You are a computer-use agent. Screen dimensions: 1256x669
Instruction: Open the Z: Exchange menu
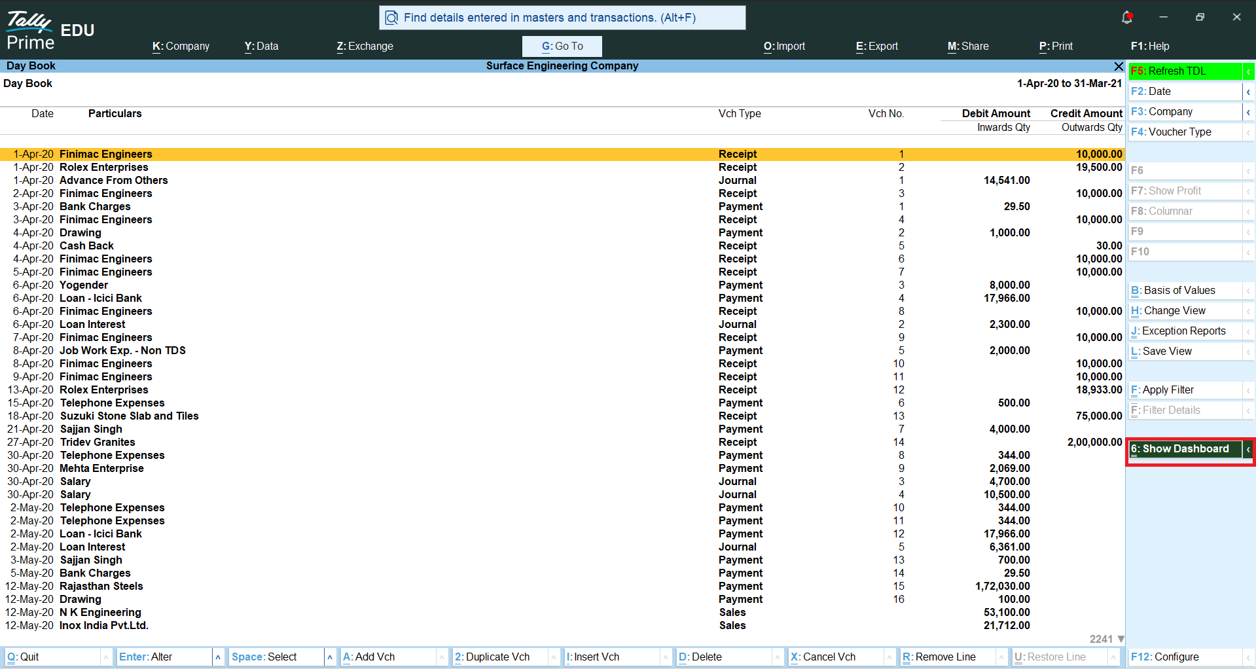click(365, 46)
